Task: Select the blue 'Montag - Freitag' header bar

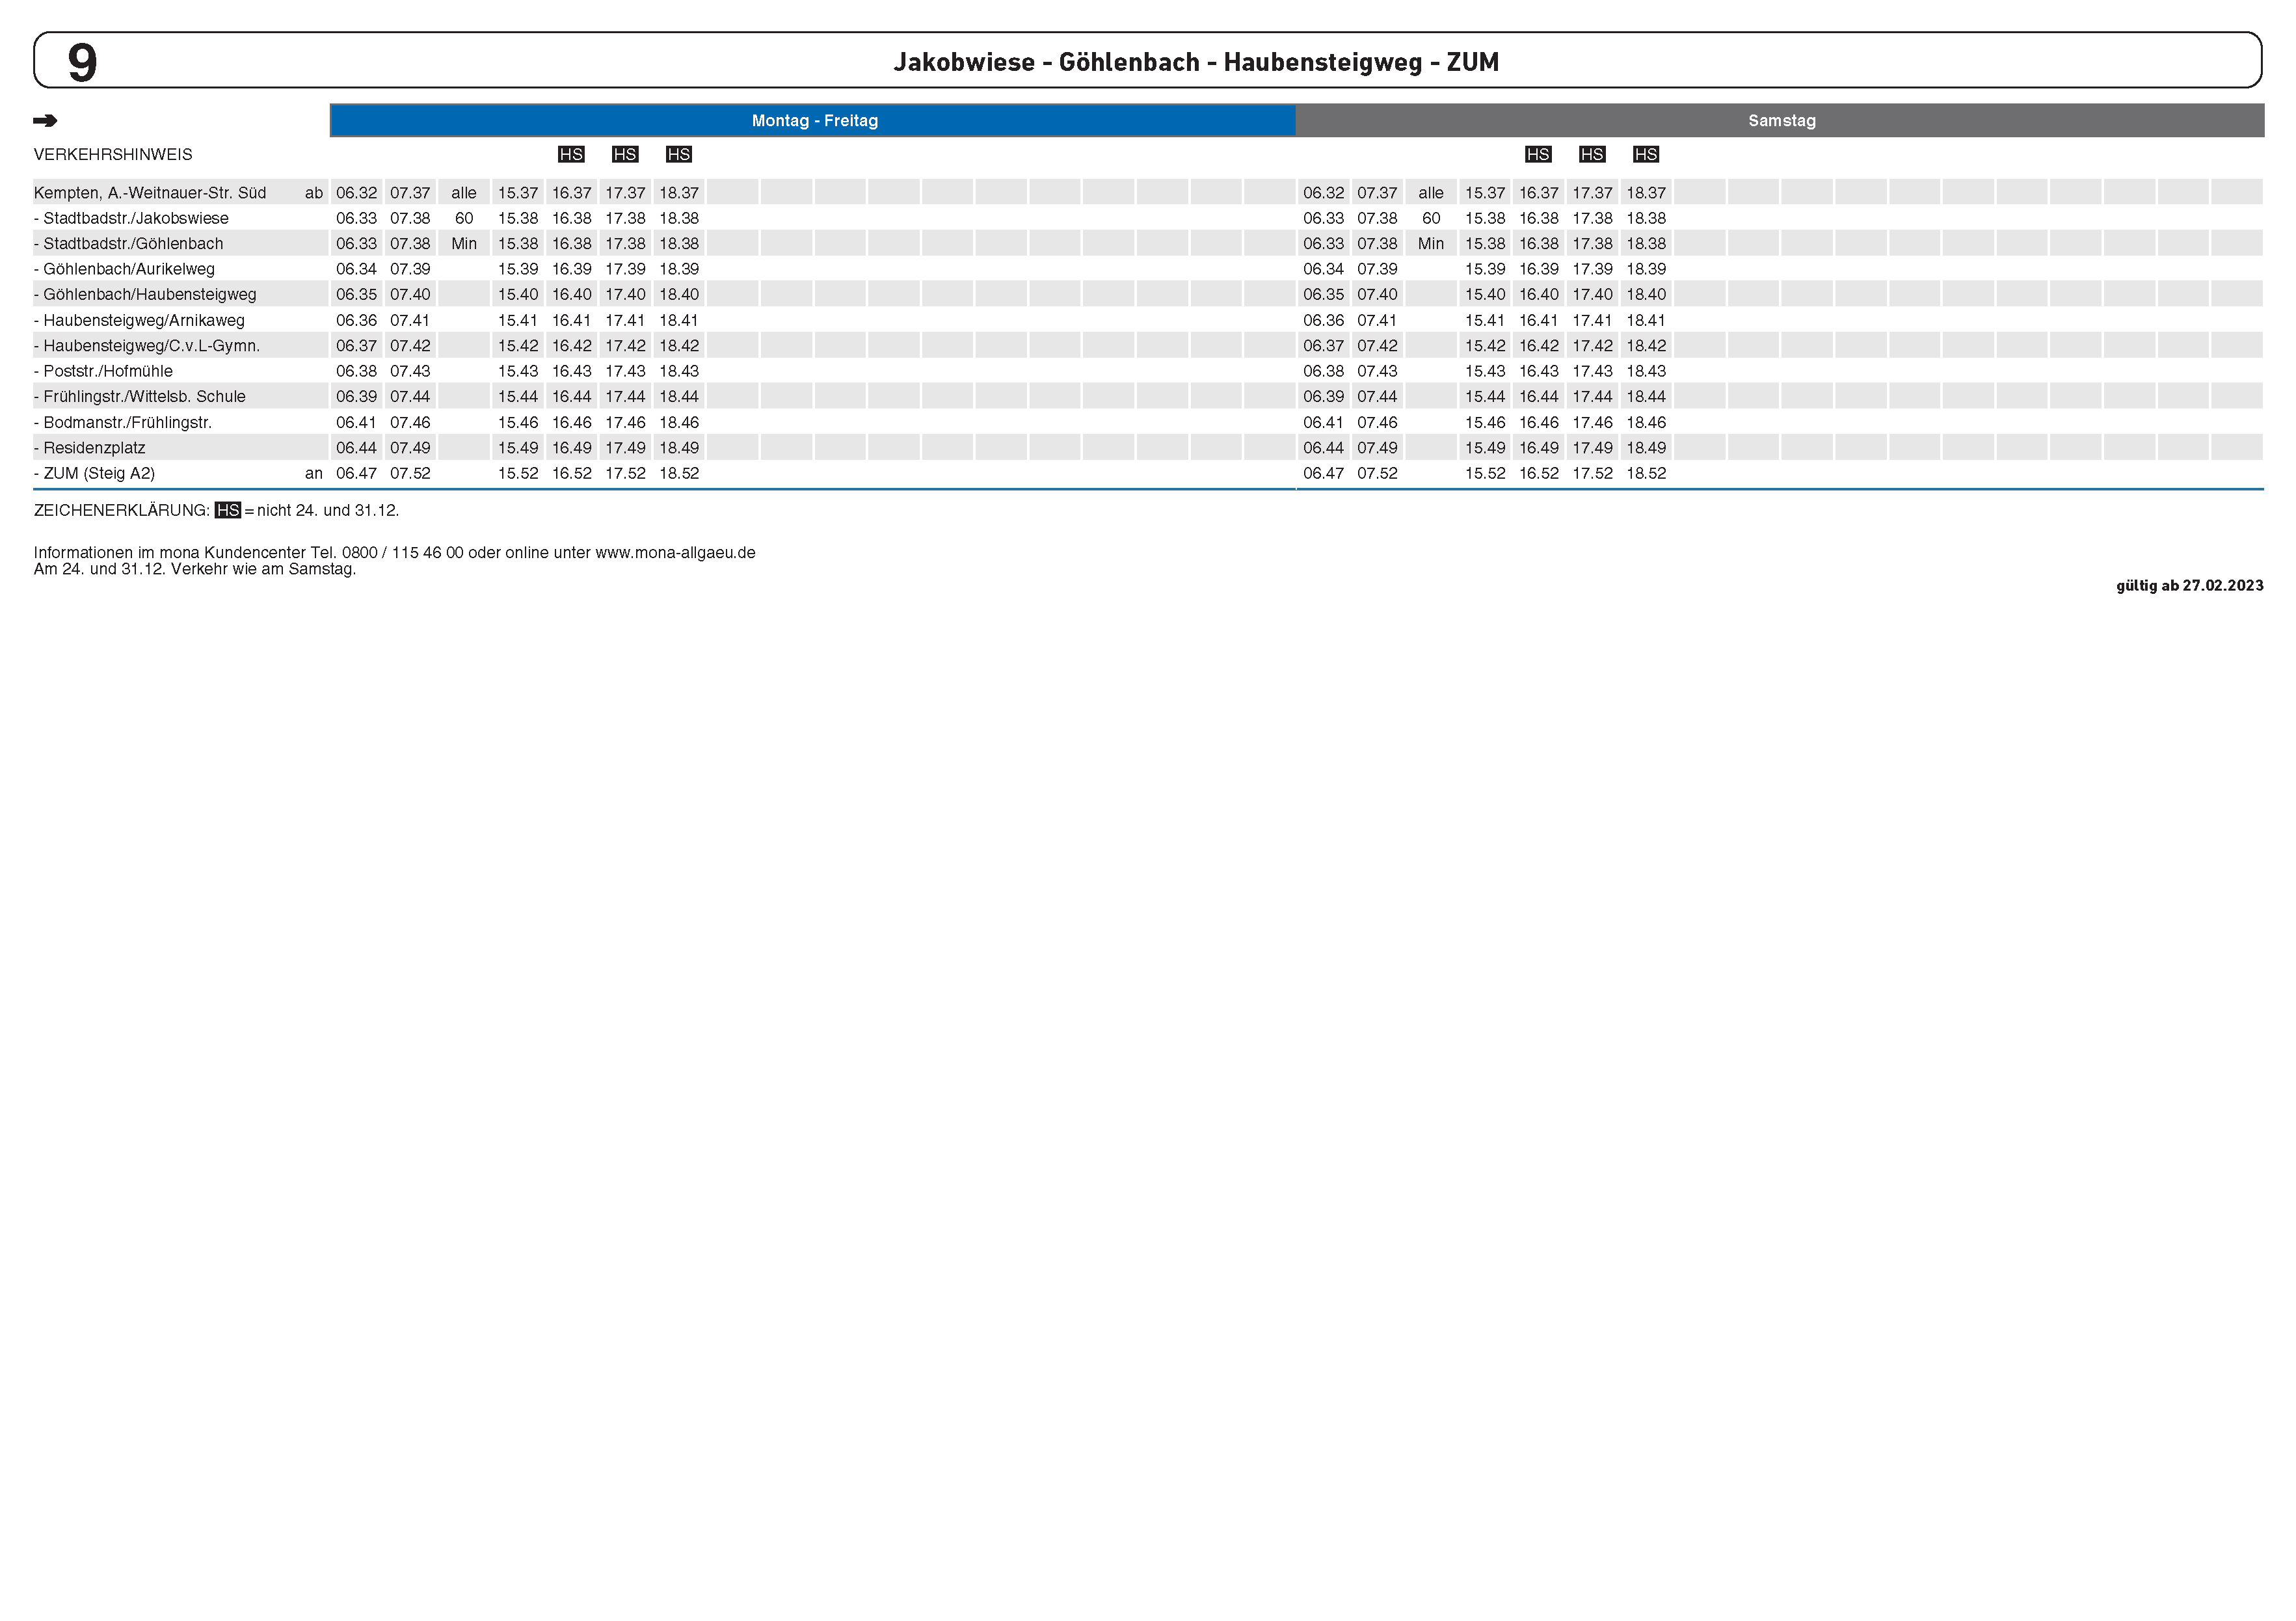Action: pyautogui.click(x=813, y=120)
